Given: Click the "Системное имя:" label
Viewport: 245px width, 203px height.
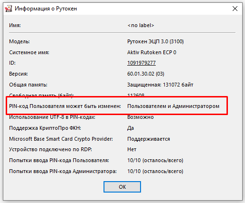Looking at the screenshot, I should pyautogui.click(x=29, y=52).
